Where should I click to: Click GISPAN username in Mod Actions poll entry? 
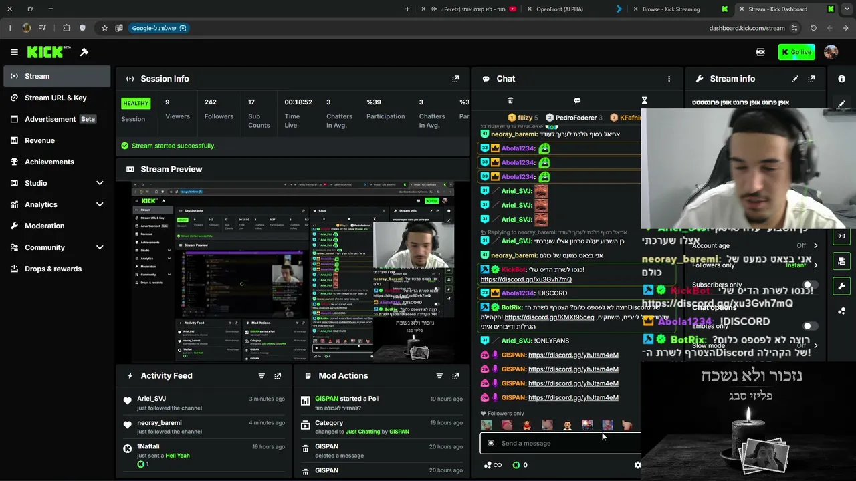pos(327,399)
